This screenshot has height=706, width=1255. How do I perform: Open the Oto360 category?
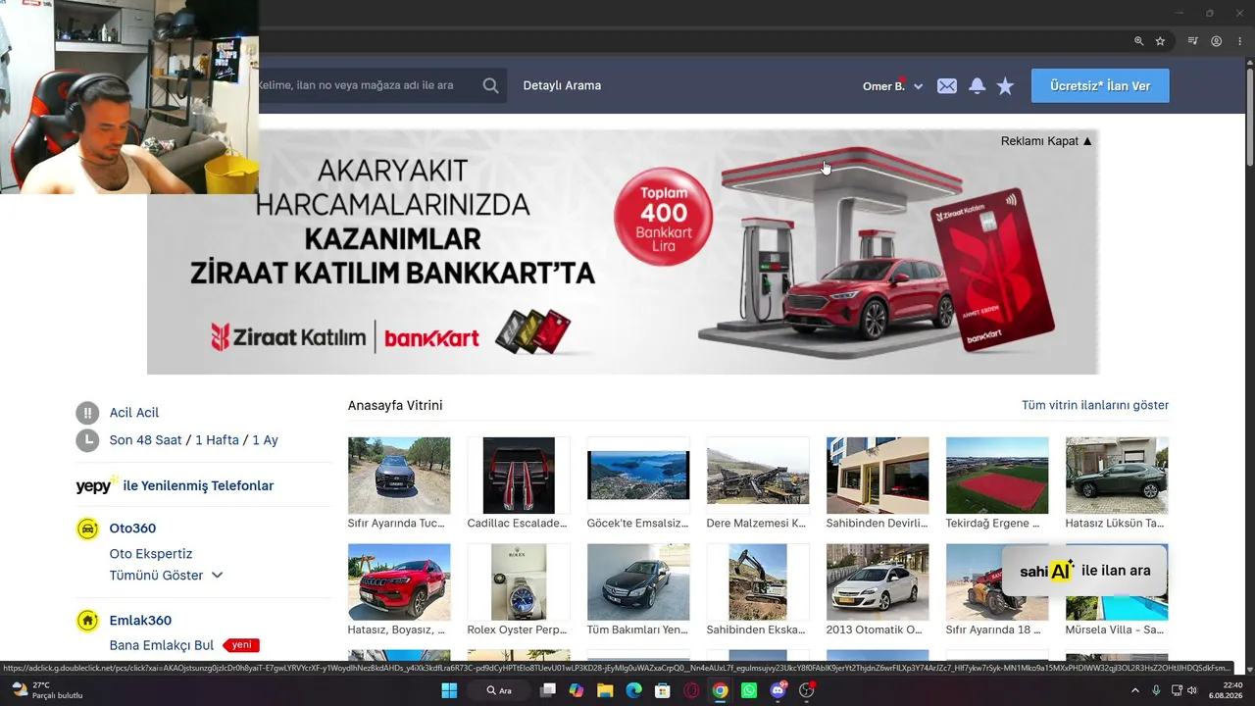click(x=132, y=529)
